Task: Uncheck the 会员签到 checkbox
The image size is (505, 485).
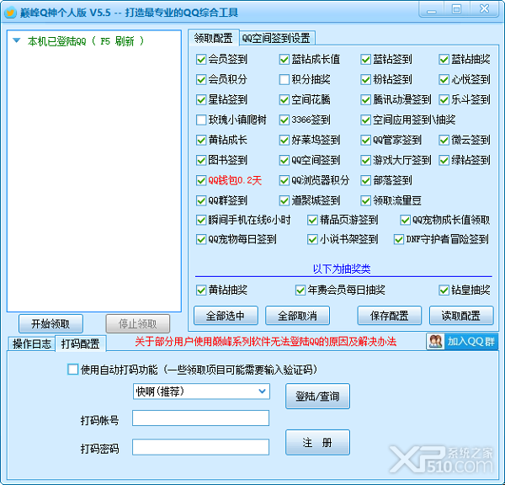Action: [201, 59]
